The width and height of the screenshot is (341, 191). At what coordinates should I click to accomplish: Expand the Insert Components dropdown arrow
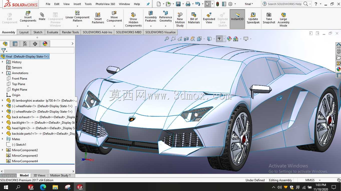[x=28, y=26]
